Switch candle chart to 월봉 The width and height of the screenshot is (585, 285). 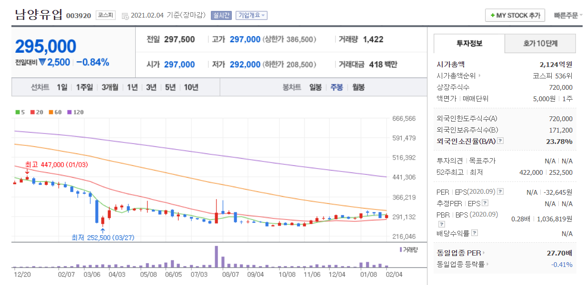coord(358,87)
